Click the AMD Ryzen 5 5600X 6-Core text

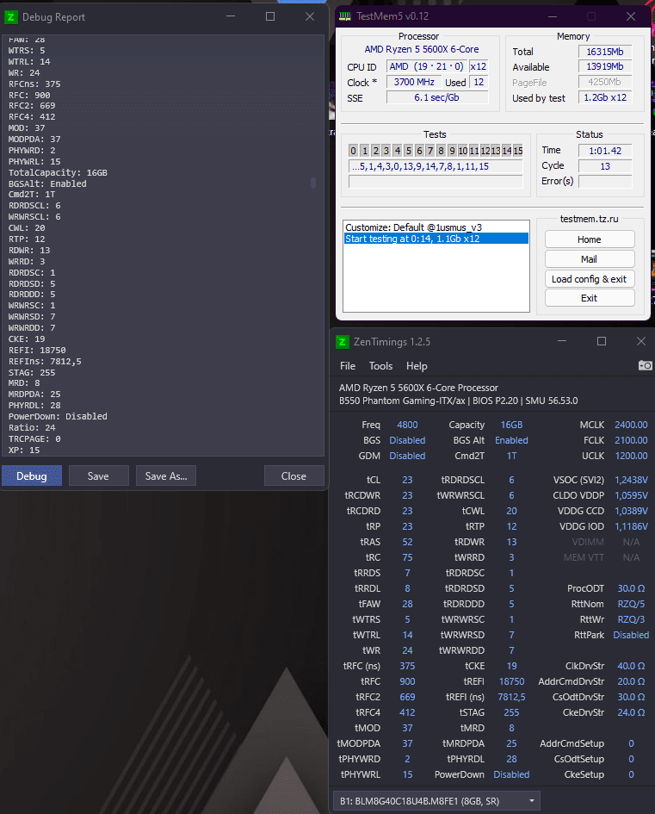click(422, 49)
